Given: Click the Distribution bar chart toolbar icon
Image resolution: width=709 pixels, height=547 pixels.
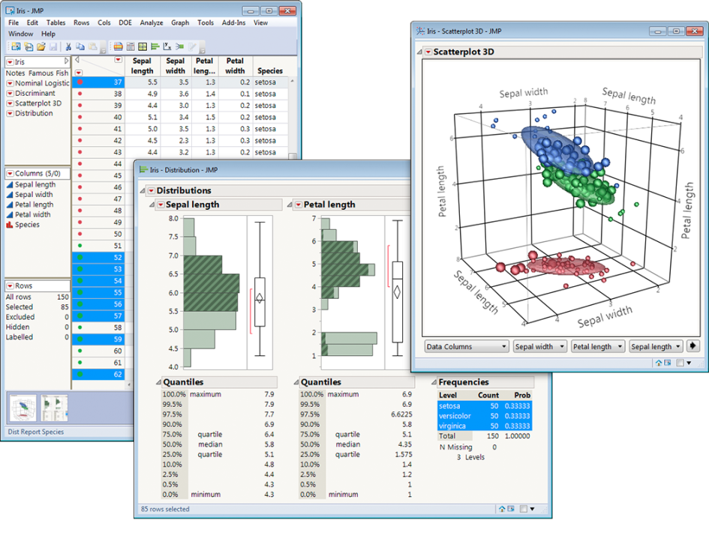Looking at the screenshot, I should click(155, 46).
